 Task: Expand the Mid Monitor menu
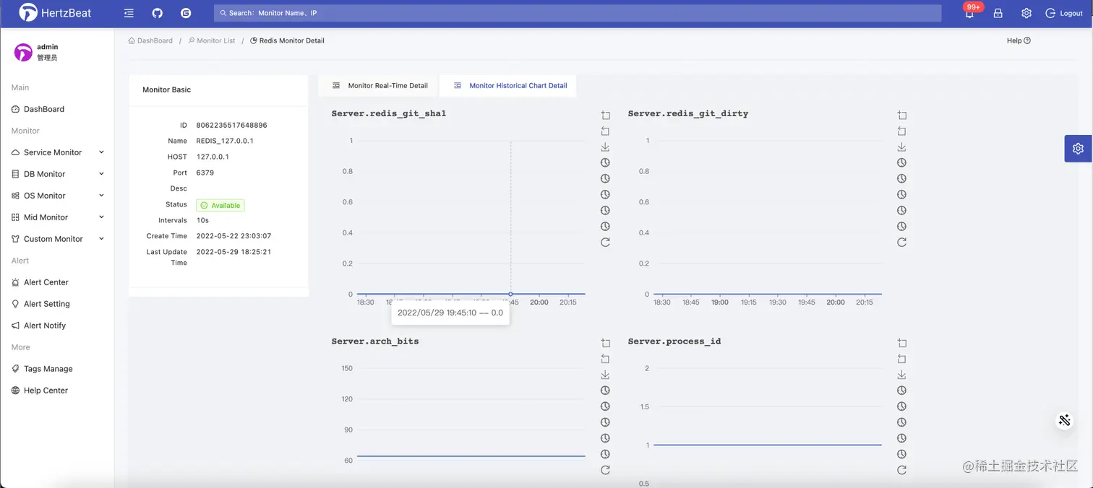[58, 217]
